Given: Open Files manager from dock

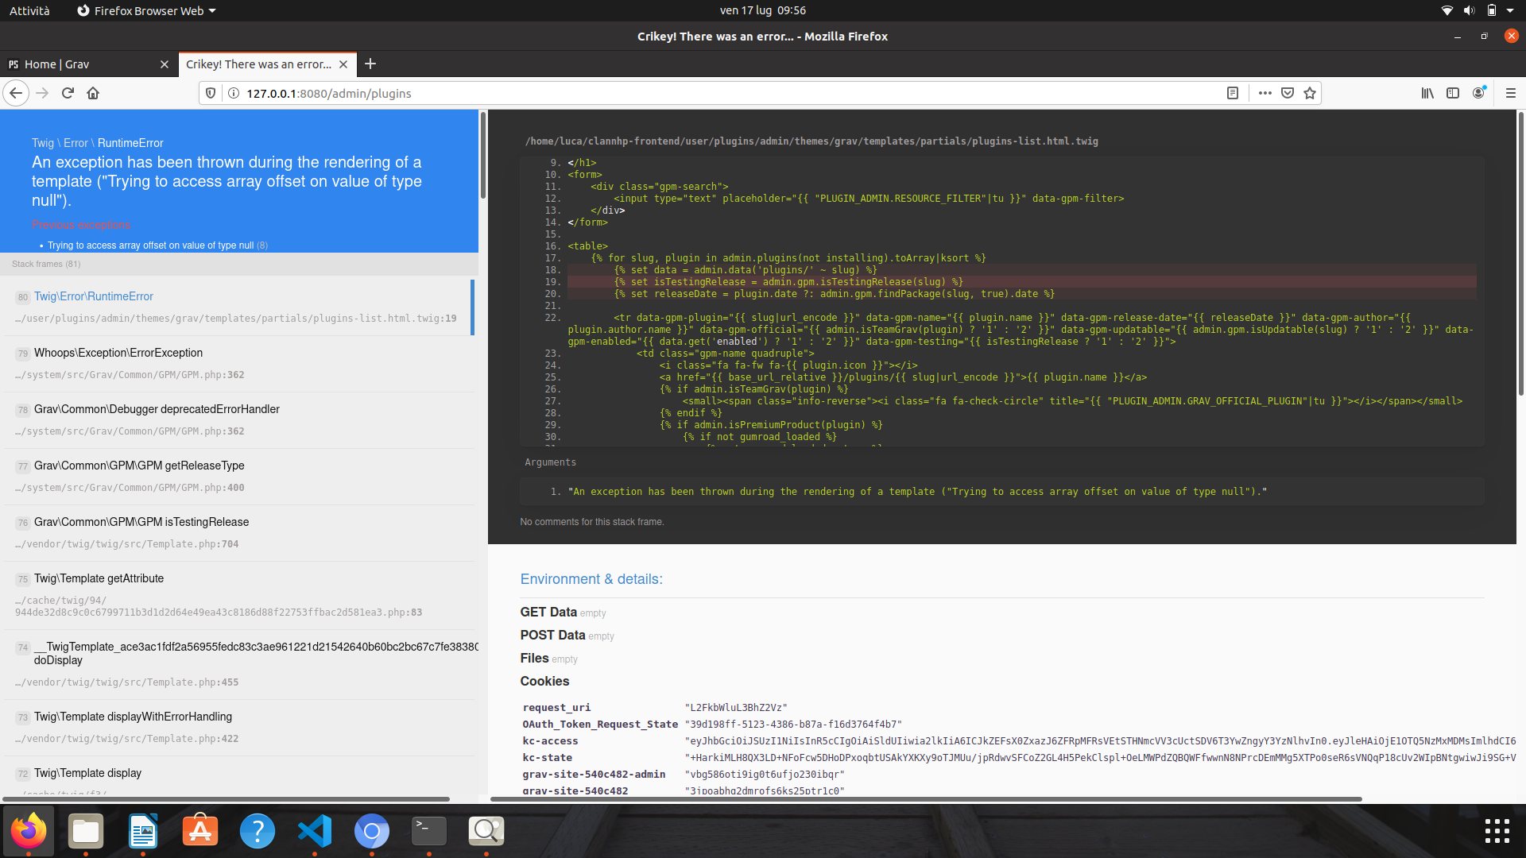Looking at the screenshot, I should (x=86, y=831).
